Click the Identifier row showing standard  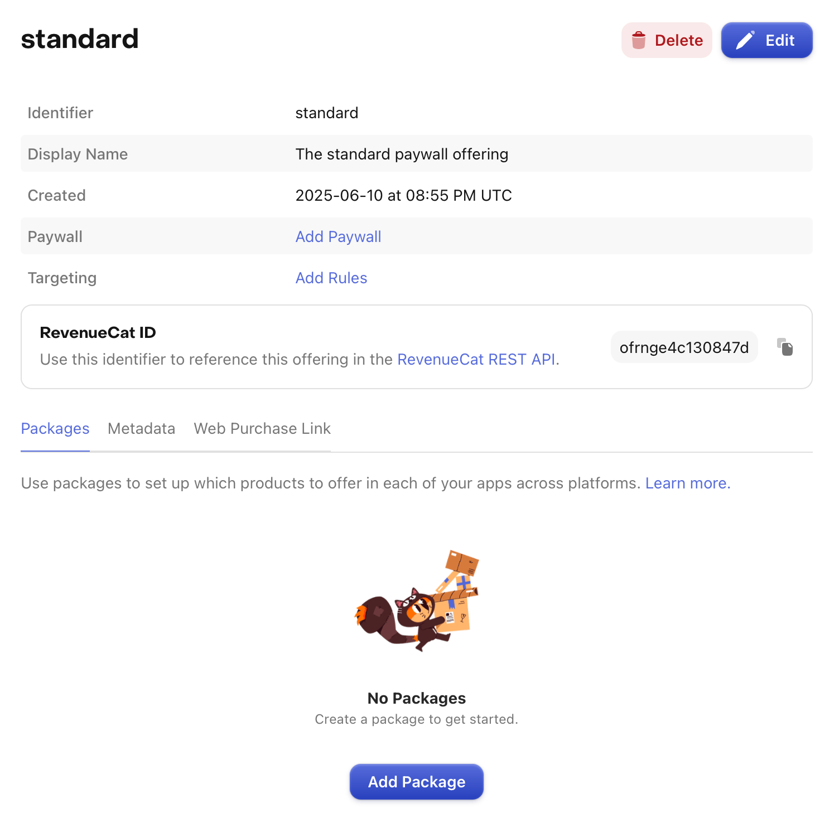327,113
